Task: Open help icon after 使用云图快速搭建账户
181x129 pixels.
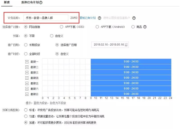Action: (134, 18)
